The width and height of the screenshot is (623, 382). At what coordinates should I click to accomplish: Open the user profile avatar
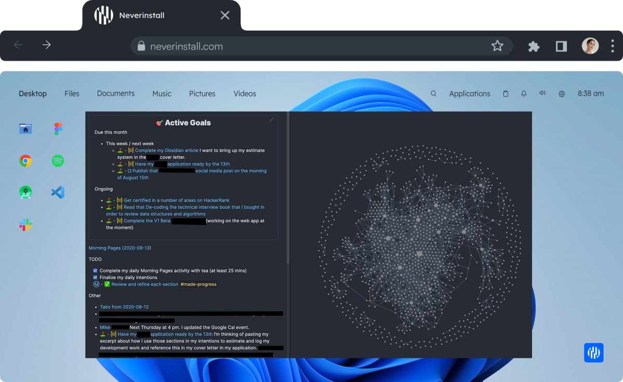(590, 46)
